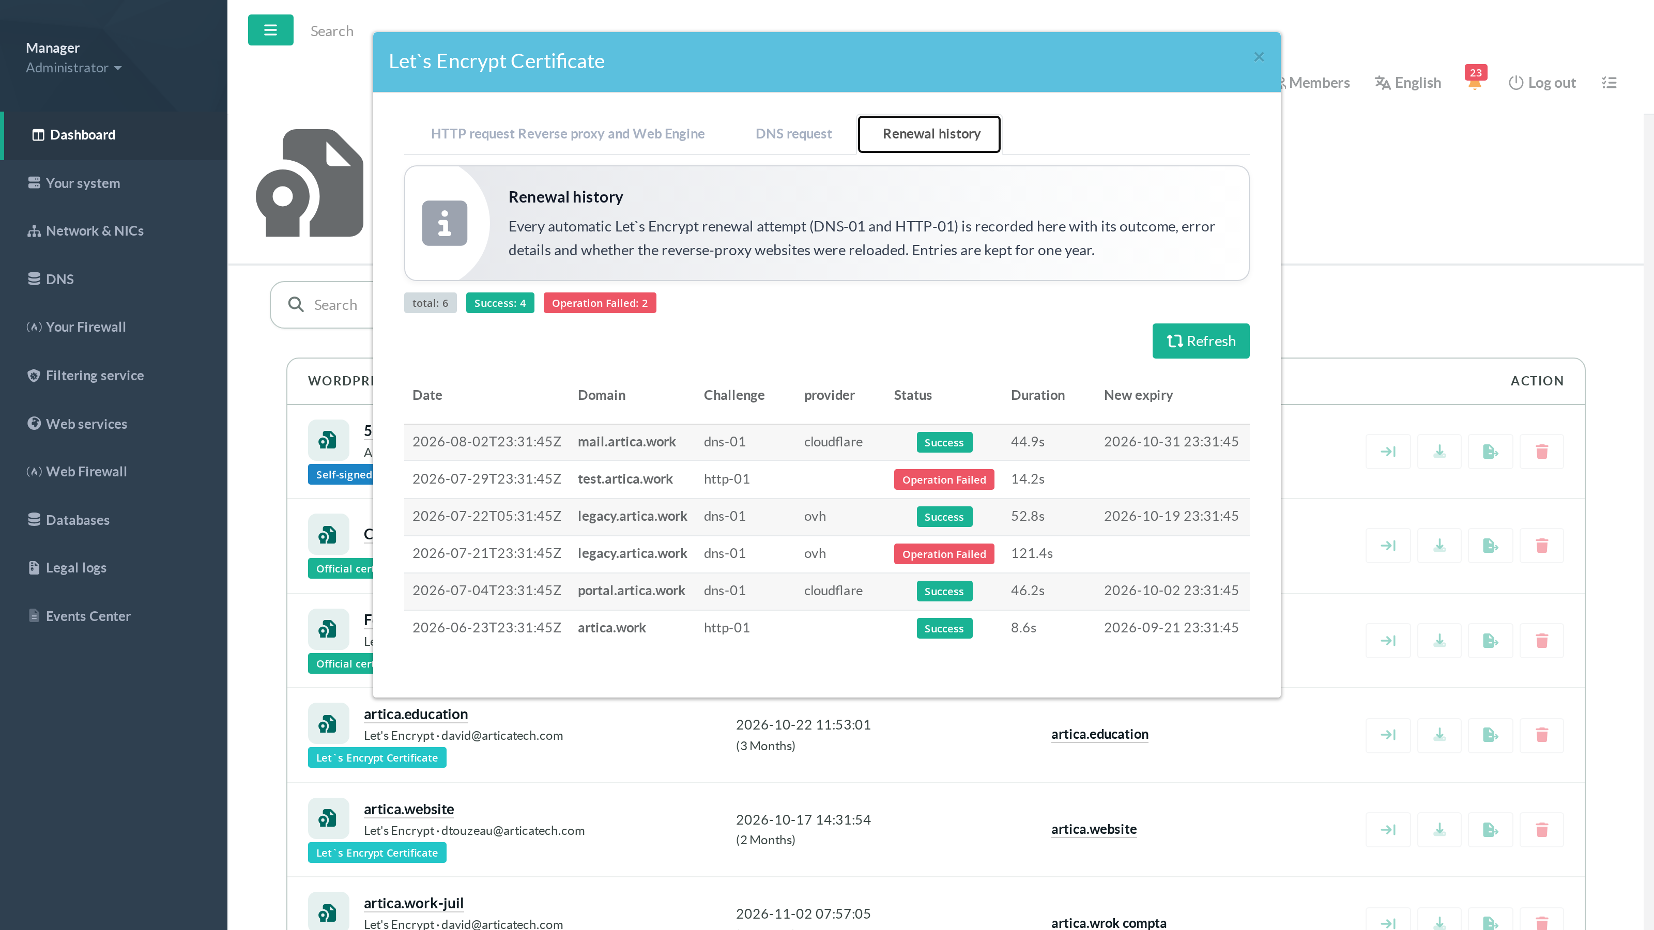Click the arrow-to-bar action icon for artica.education

1388,735
